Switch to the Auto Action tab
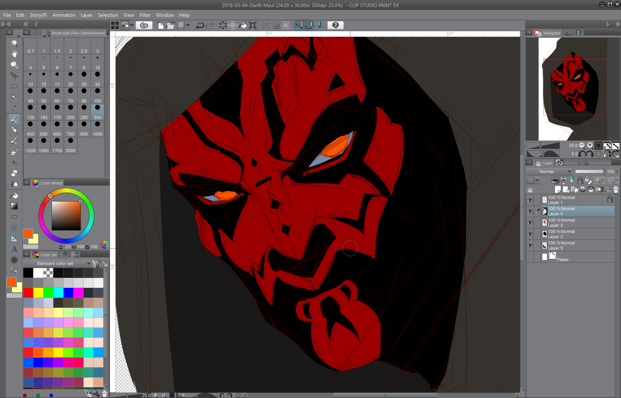This screenshot has height=398, width=621. (596, 163)
